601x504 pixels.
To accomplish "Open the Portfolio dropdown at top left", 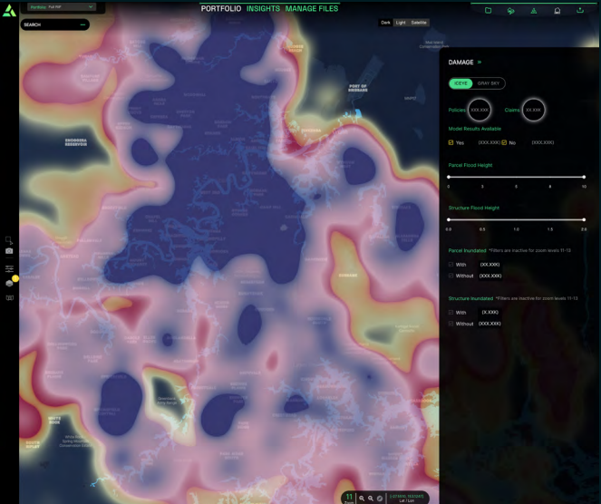I will click(x=61, y=6).
